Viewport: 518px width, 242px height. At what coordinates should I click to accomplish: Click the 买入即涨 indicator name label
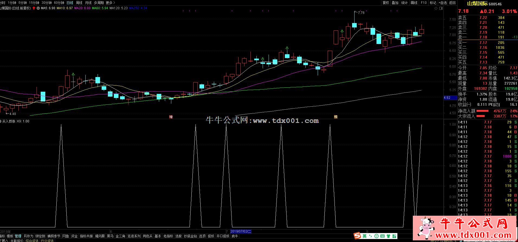[9, 121]
